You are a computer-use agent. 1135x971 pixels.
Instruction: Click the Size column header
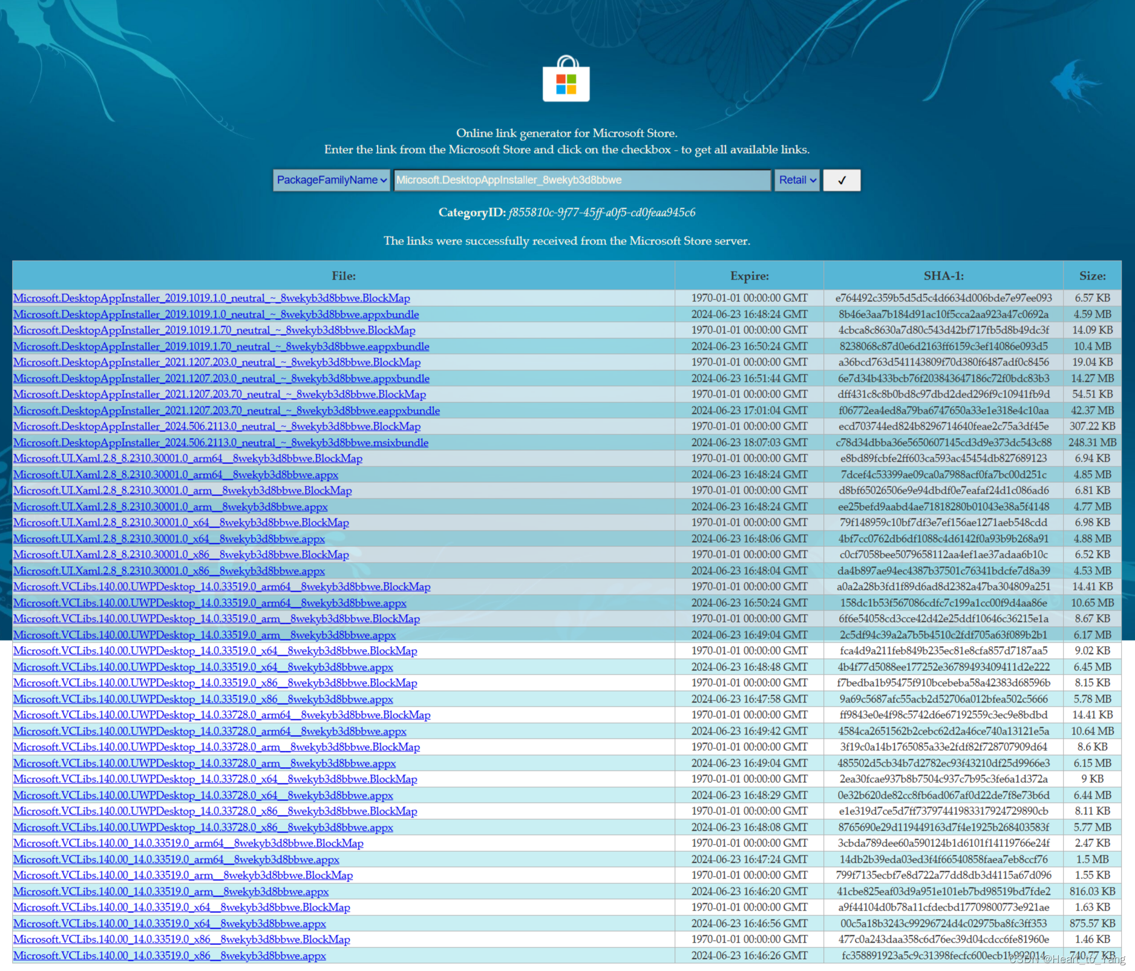1092,276
